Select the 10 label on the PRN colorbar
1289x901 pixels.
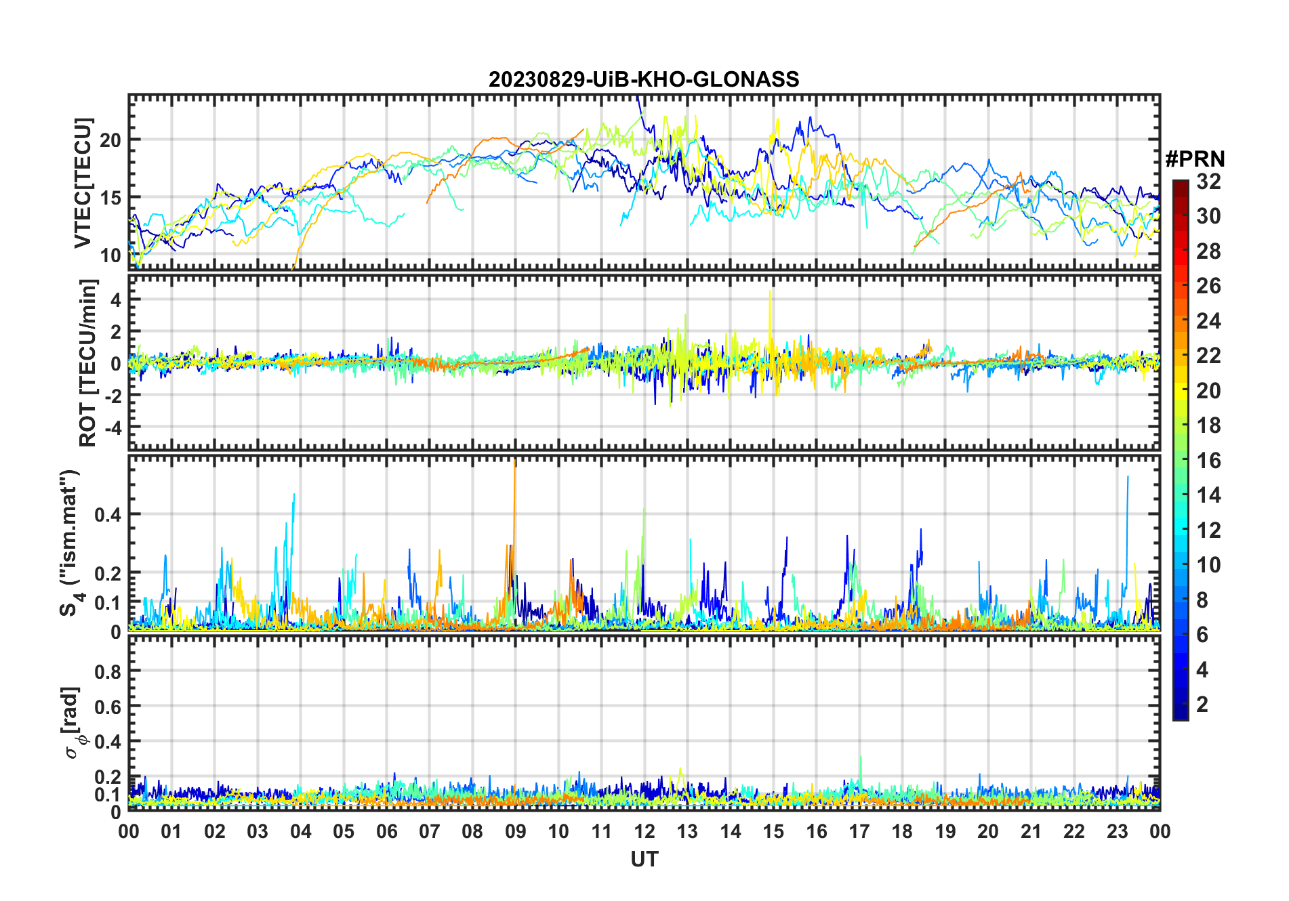[1208, 565]
